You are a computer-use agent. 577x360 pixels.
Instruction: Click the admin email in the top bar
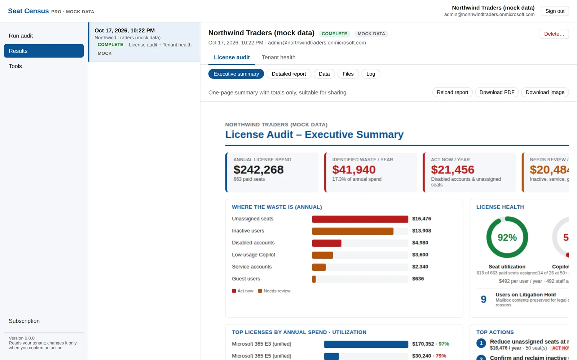(x=489, y=14)
